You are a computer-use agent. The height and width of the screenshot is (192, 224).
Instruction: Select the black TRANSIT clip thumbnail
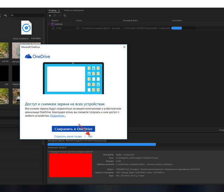tap(16, 73)
